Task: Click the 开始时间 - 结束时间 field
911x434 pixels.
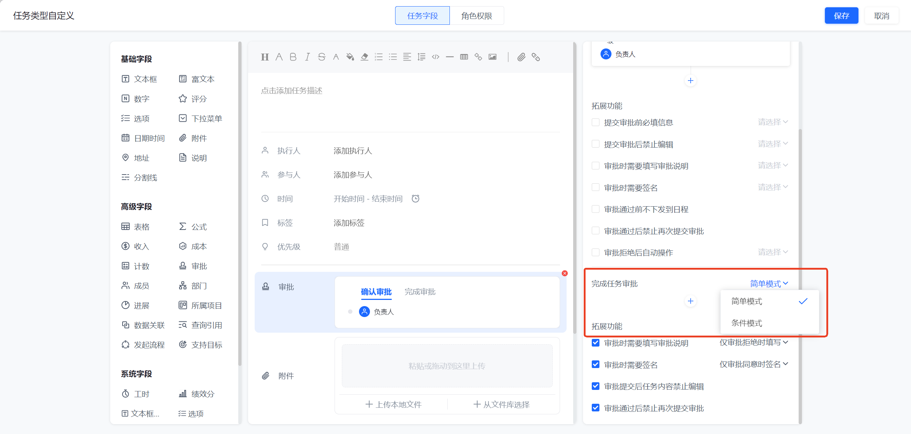Action: [368, 199]
